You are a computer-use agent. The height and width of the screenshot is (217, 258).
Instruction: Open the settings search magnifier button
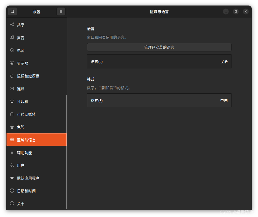coord(12,11)
